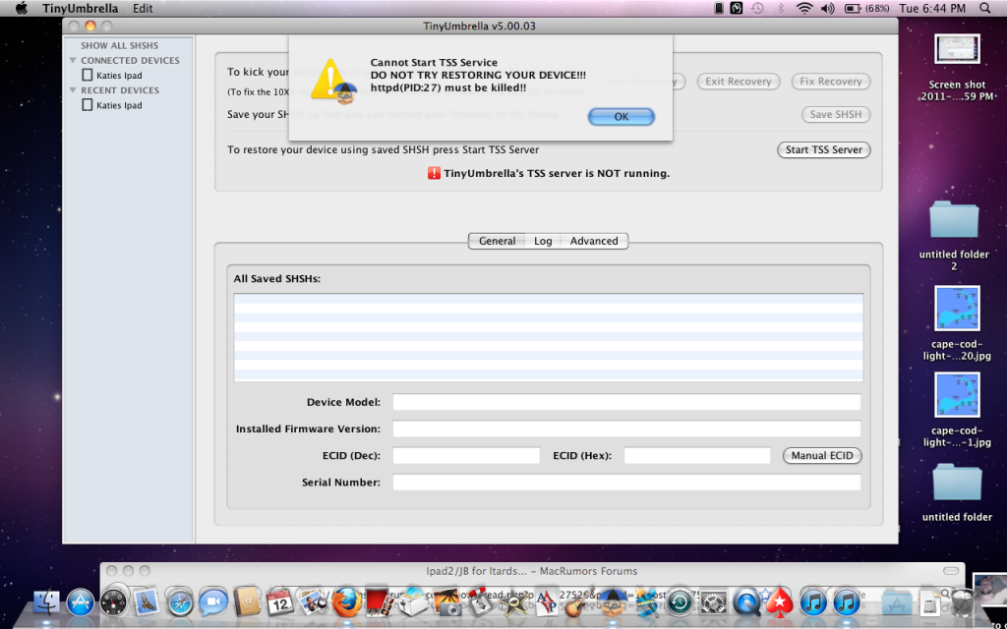Open Photo Booth from the Dock
Viewport: 1007px width, 629px height.
(x=379, y=603)
